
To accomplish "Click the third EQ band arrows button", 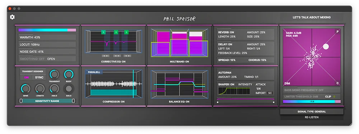I will 127,56.
